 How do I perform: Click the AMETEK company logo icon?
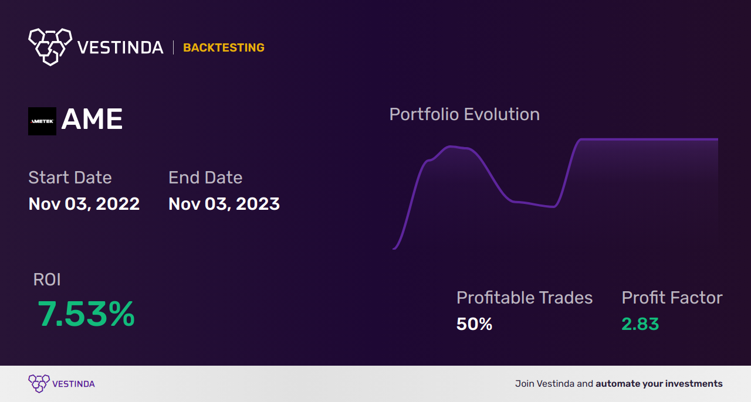click(x=42, y=121)
